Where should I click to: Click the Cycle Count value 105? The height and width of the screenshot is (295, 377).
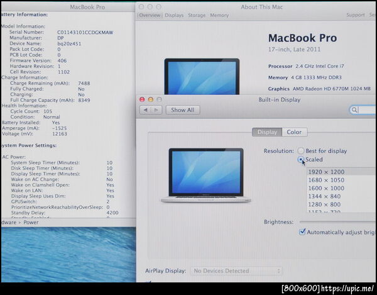click(x=48, y=111)
